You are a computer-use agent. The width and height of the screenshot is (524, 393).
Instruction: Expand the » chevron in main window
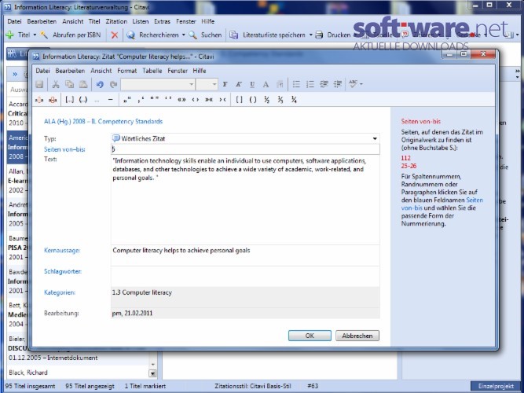(15, 74)
